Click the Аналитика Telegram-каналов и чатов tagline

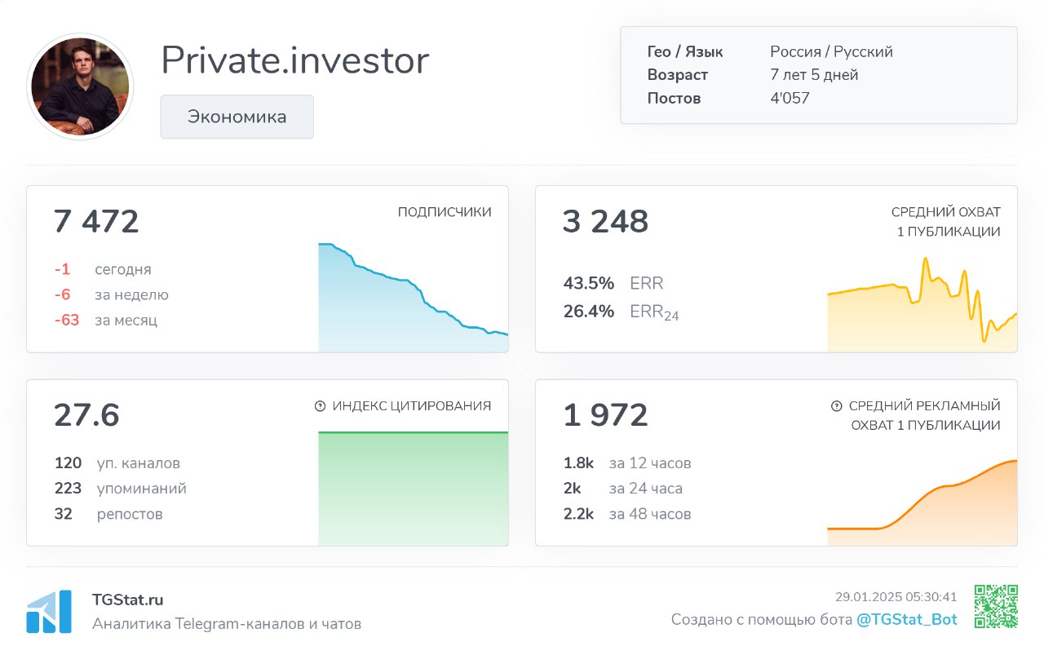[227, 624]
